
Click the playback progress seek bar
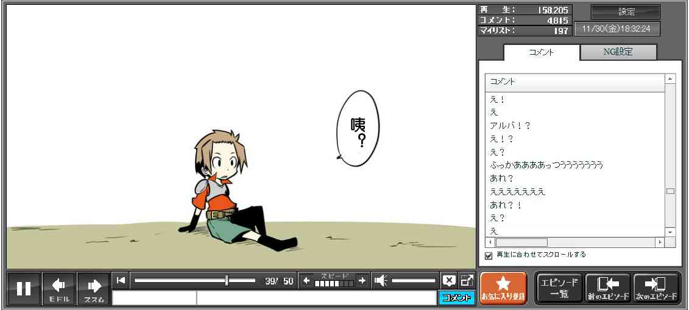(x=195, y=280)
